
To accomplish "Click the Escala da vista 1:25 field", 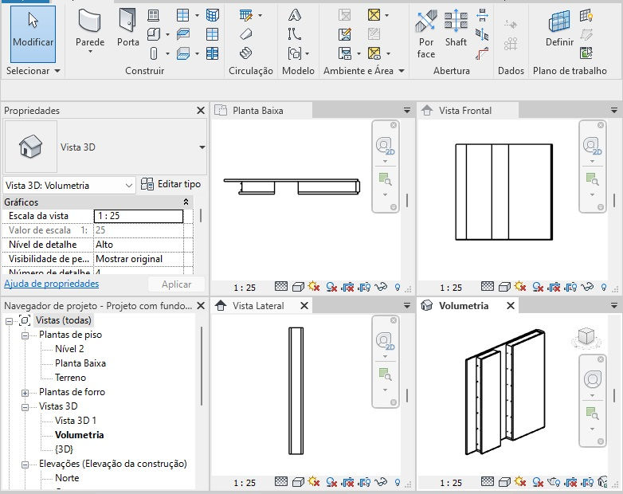I will point(139,216).
